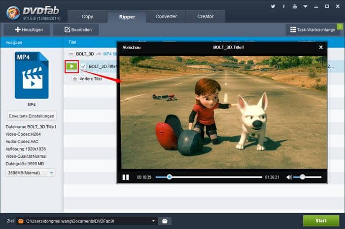This screenshot has width=345, height=229.
Task: Click the Hinzufügen button
Action: [27, 29]
